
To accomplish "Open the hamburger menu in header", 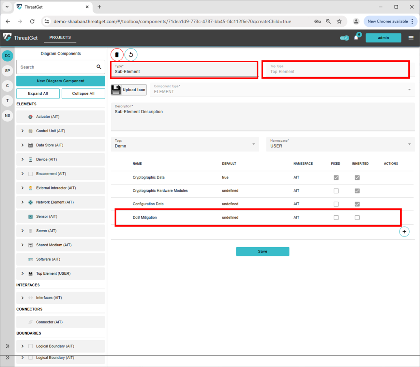I will [x=411, y=38].
